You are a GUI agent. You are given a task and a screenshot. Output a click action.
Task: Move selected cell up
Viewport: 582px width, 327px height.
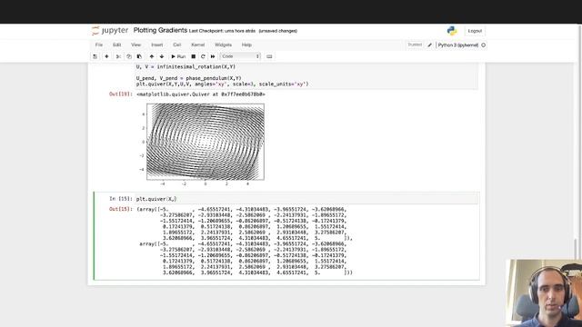point(152,56)
